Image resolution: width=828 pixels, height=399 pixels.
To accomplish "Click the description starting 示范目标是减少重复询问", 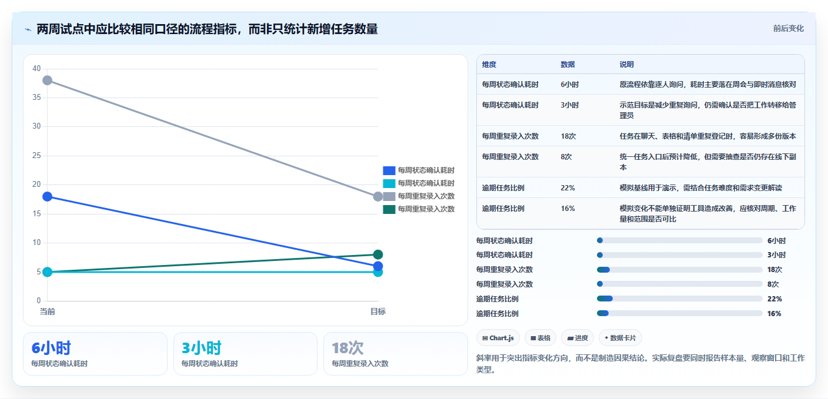I will (708, 110).
